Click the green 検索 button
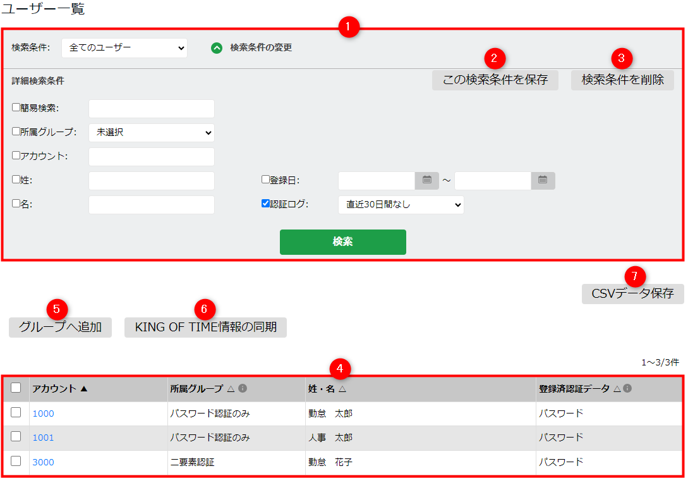The height and width of the screenshot is (478, 688). (x=342, y=242)
